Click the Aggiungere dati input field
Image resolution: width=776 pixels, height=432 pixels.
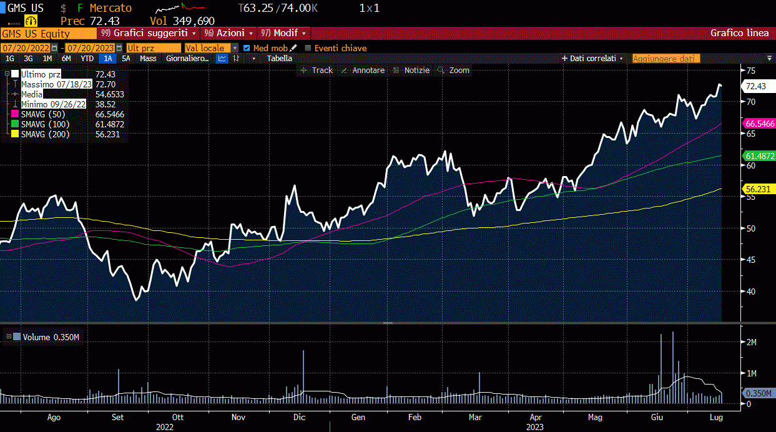click(x=665, y=59)
